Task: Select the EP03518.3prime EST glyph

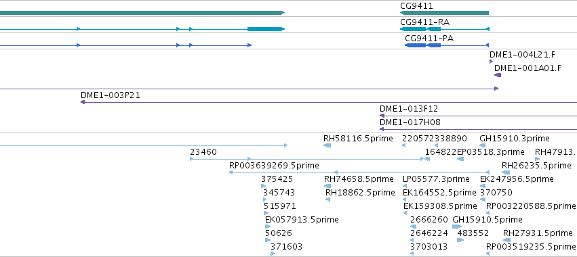Action: point(460,159)
